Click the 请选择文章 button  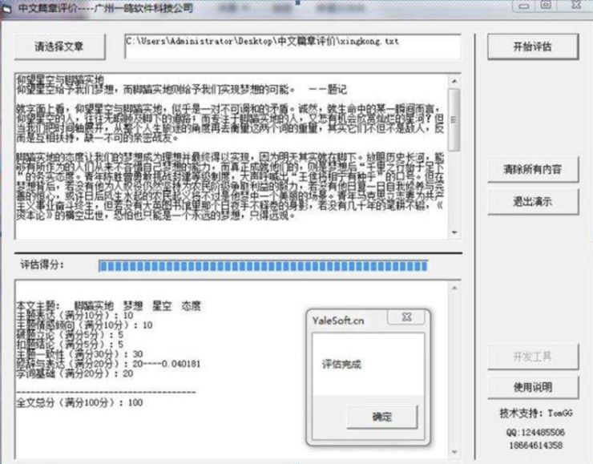(x=60, y=47)
